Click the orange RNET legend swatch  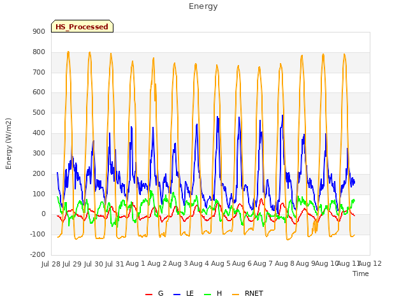(x=235, y=295)
